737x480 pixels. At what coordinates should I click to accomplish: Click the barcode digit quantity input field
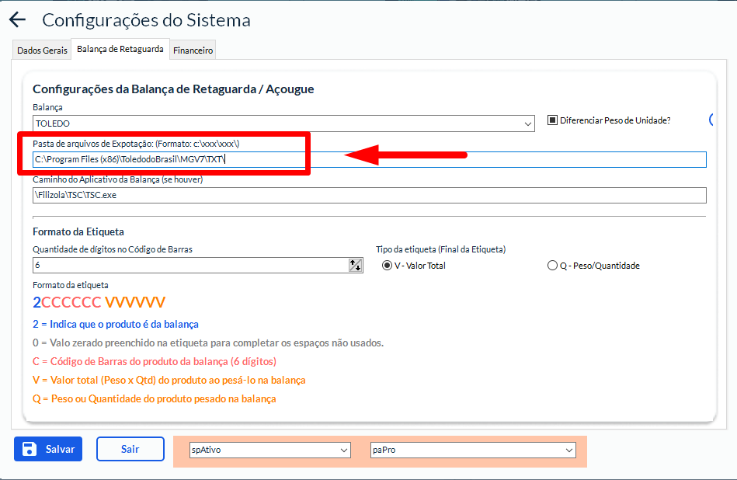point(190,266)
